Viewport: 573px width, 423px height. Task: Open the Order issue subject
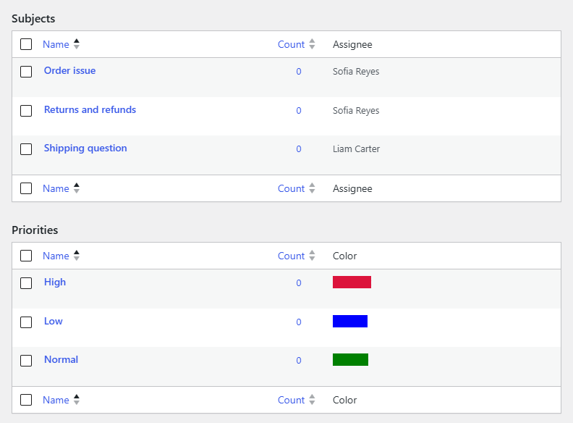pyautogui.click(x=69, y=71)
